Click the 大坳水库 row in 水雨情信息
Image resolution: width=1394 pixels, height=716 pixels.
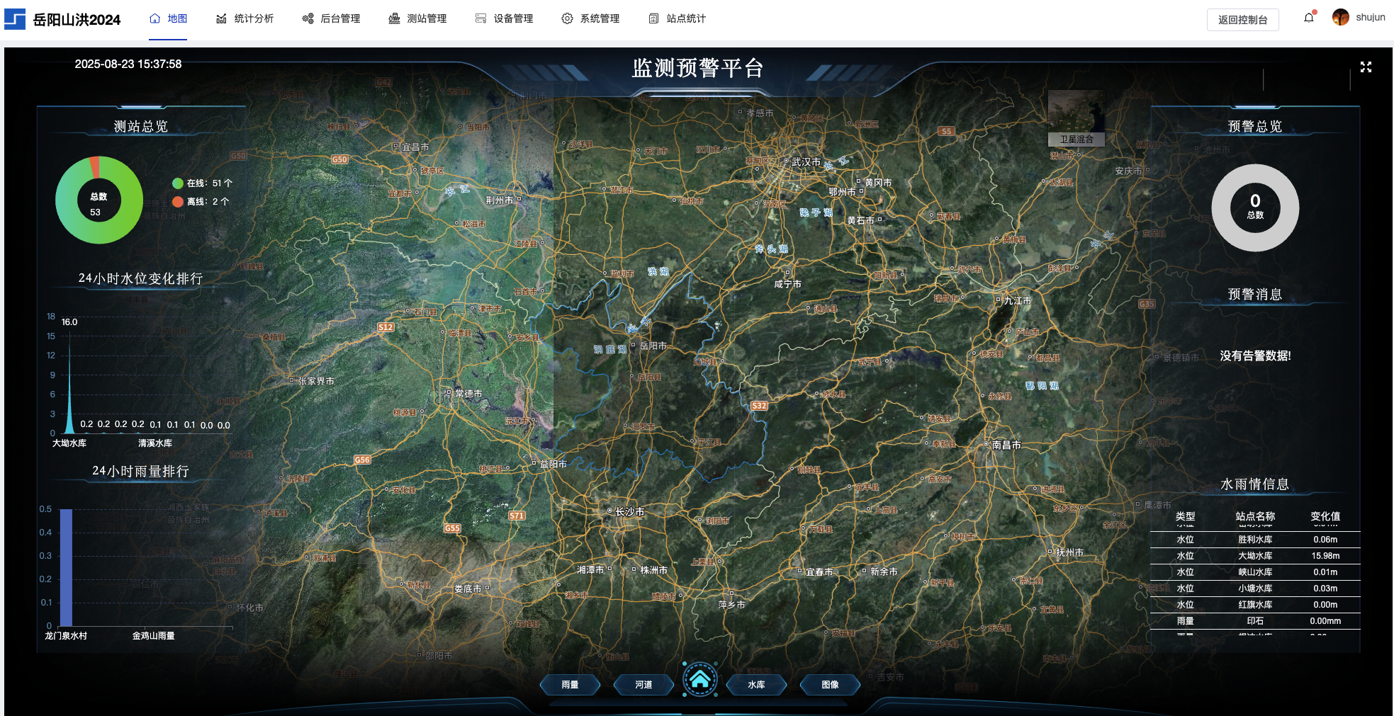pyautogui.click(x=1254, y=556)
